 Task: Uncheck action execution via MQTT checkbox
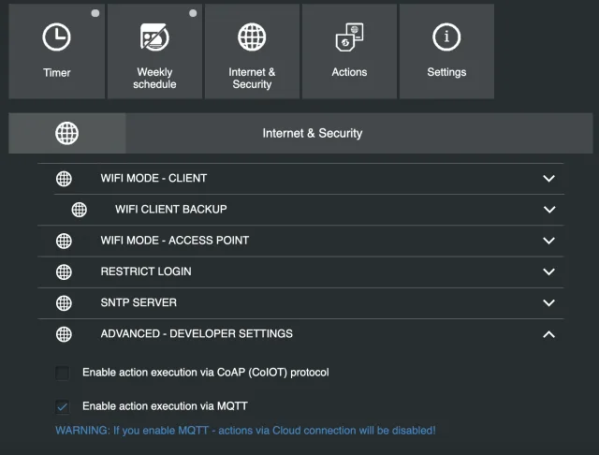62,406
